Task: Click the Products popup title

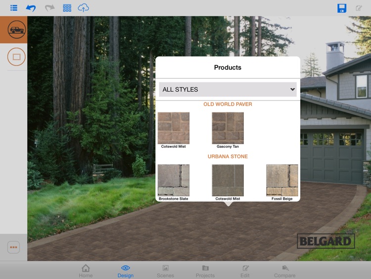Action: (x=228, y=67)
